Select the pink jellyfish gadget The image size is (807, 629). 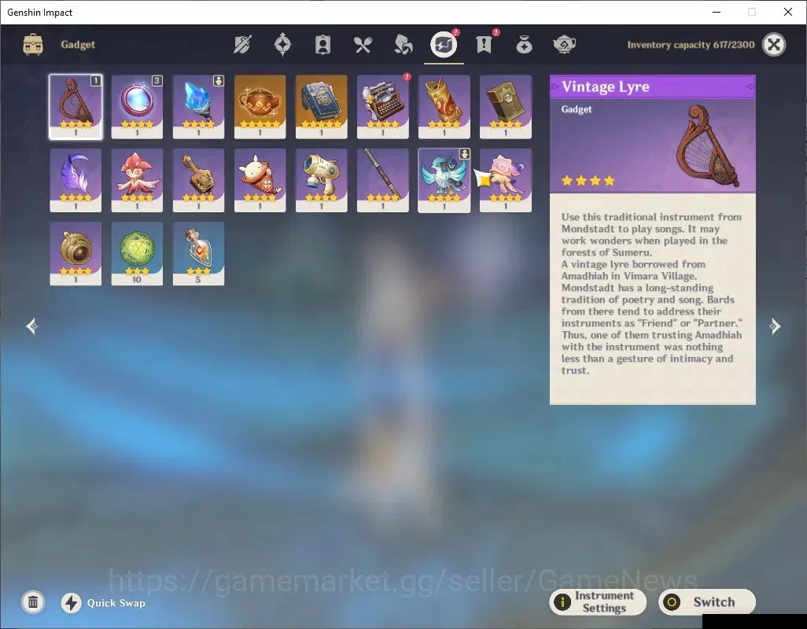506,180
